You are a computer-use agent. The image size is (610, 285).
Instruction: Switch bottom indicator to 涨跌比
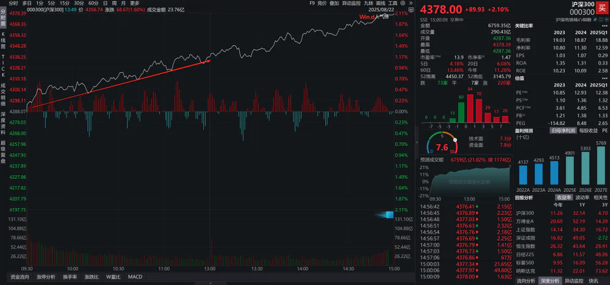pyautogui.click(x=91, y=277)
